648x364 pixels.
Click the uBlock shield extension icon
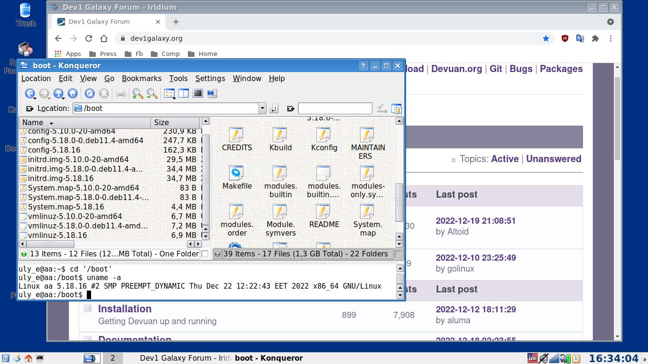(x=565, y=38)
